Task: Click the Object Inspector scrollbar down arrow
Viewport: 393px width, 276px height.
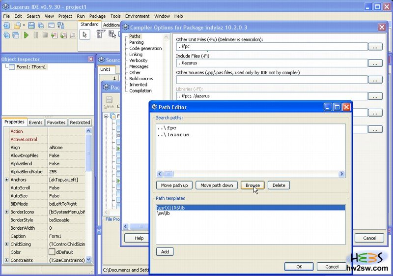Action: [x=88, y=259]
